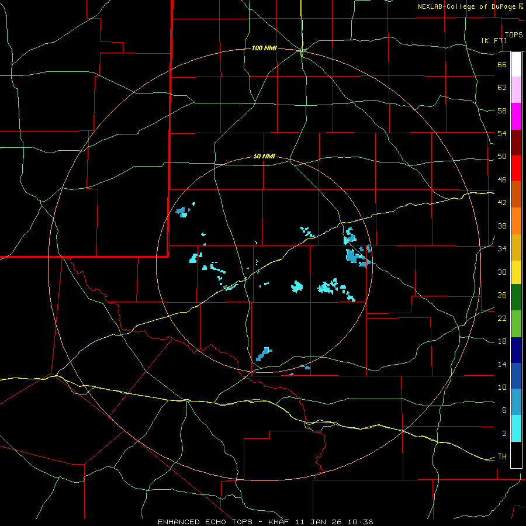Click the gold legend swatch
Image resolution: width=526 pixels, height=526 pixels.
coord(516,248)
